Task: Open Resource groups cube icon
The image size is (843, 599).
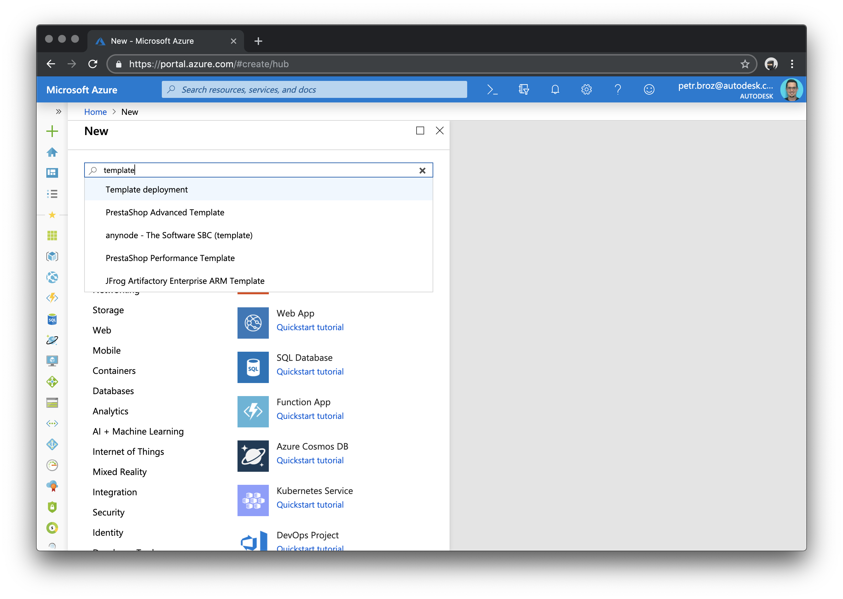Action: coord(52,256)
